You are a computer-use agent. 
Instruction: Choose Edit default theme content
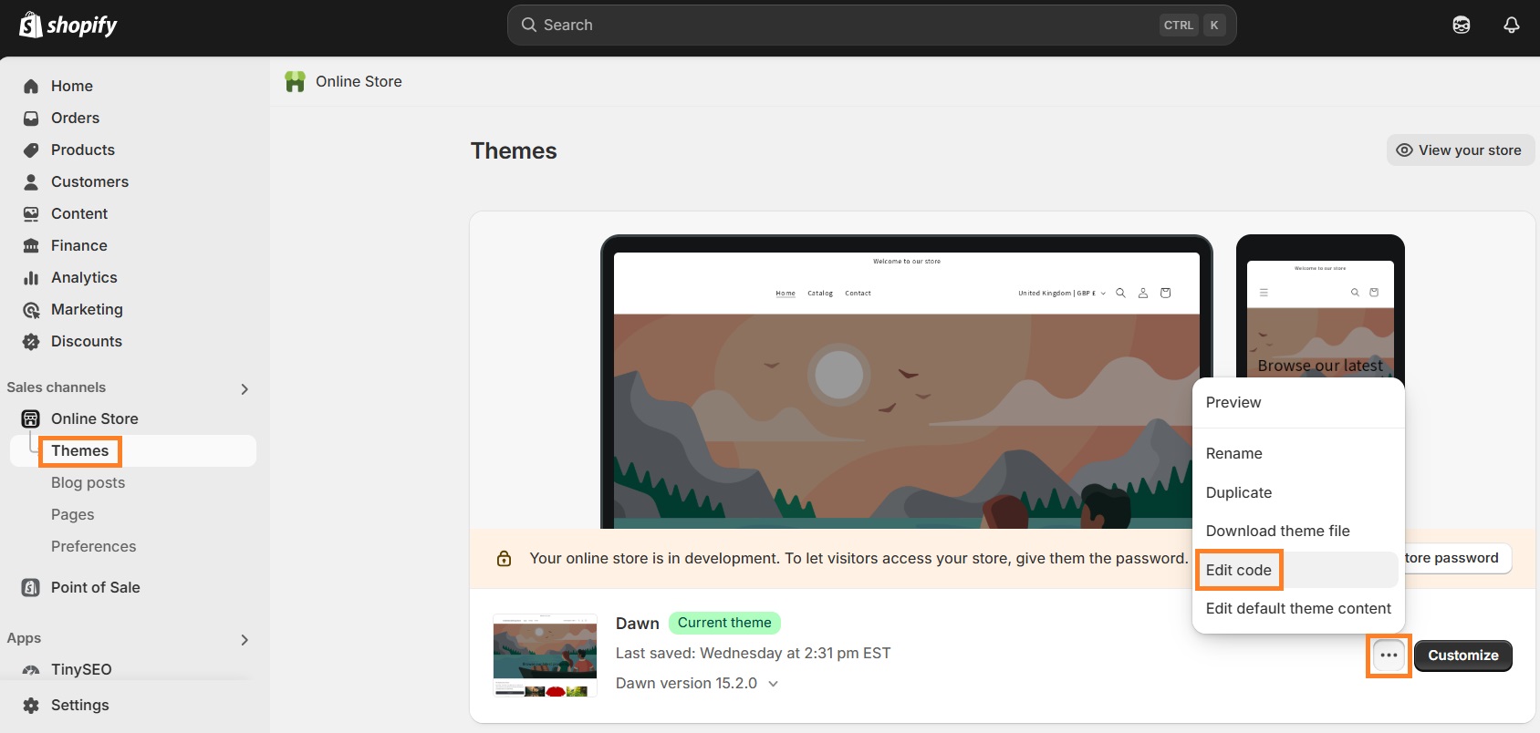pos(1297,608)
